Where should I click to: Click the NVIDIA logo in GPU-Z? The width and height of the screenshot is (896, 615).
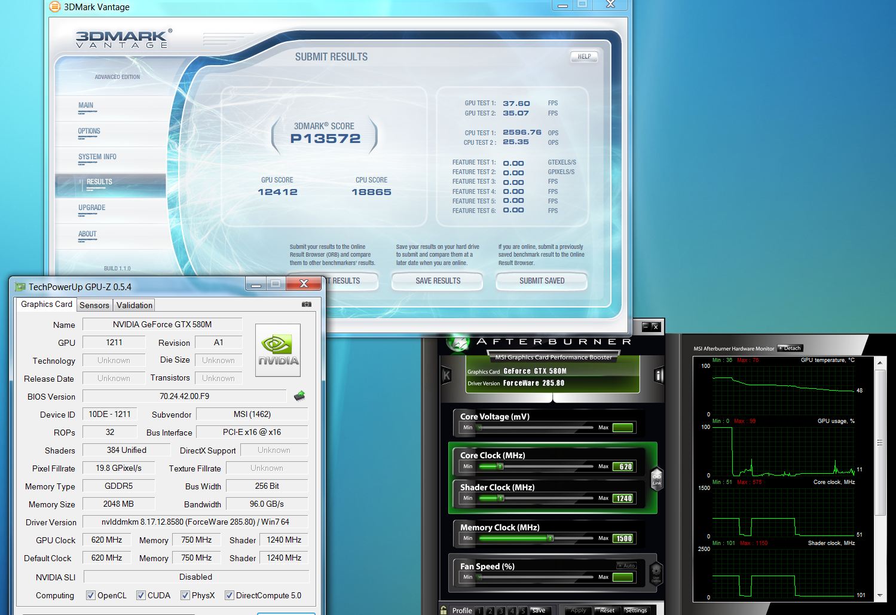278,350
